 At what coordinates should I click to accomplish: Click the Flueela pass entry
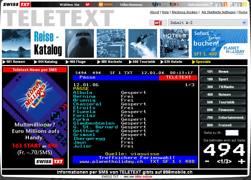(x=84, y=112)
